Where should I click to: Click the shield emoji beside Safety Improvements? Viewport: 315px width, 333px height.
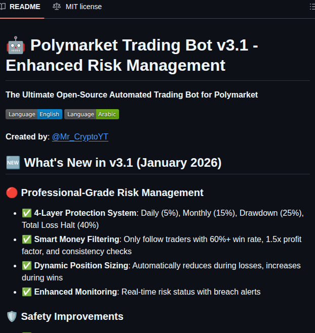[12, 316]
